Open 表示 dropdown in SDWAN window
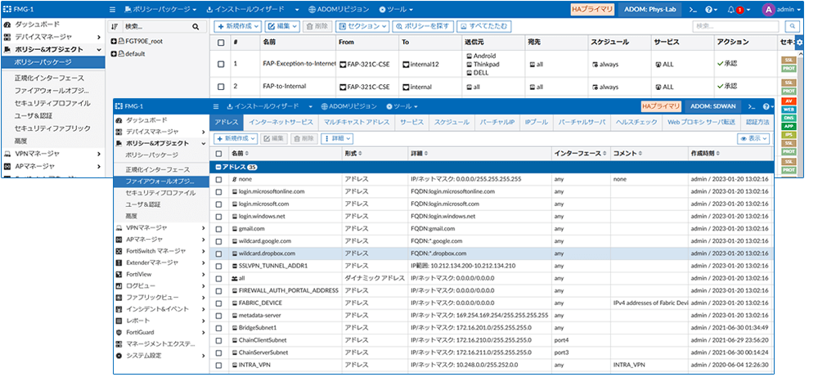Viewport: 818px width, 386px height. 753,139
